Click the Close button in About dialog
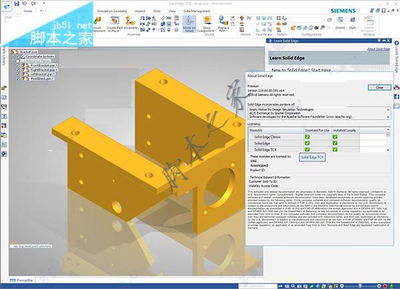The image size is (400, 289). 379,87
